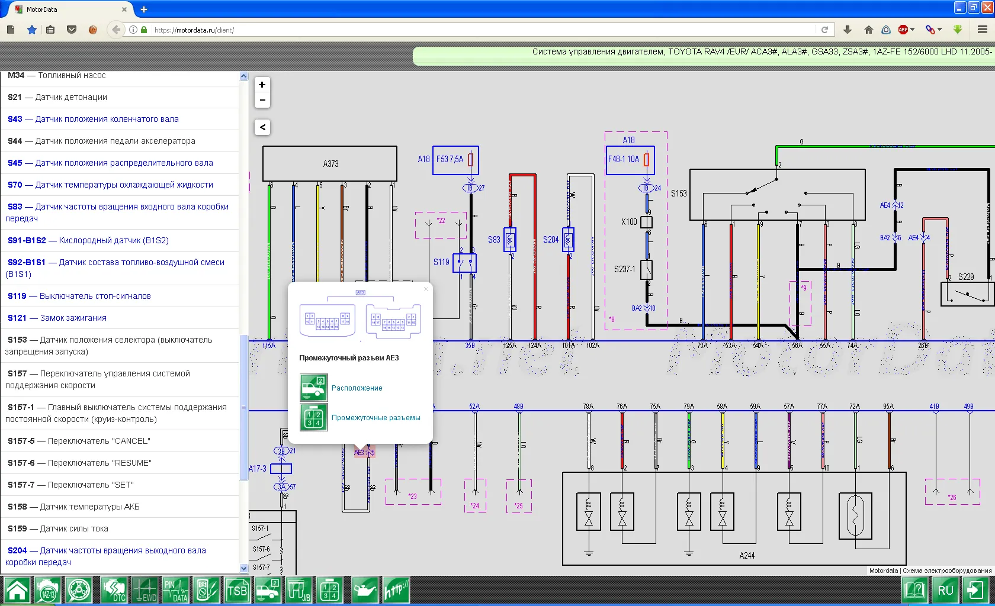Click the RU language button
Image resolution: width=995 pixels, height=606 pixels.
946,591
